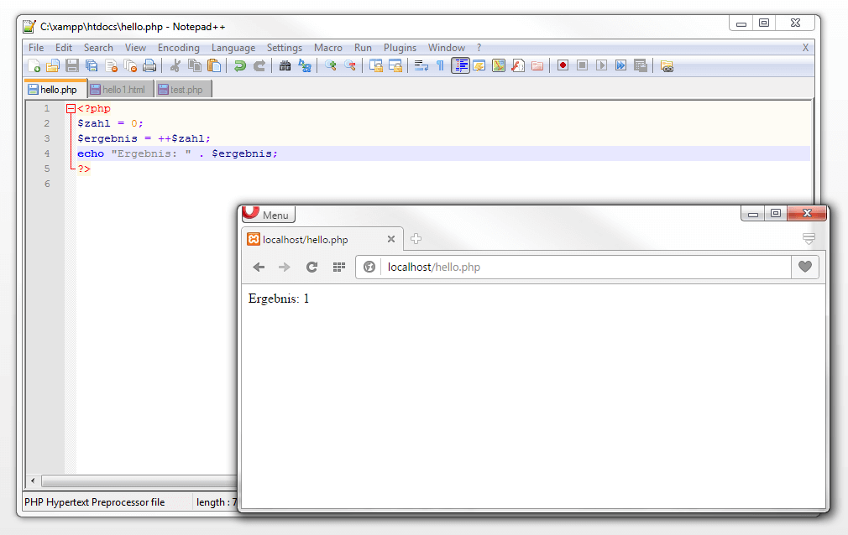Open the Opera Menu dropdown
The height and width of the screenshot is (535, 848).
[268, 215]
